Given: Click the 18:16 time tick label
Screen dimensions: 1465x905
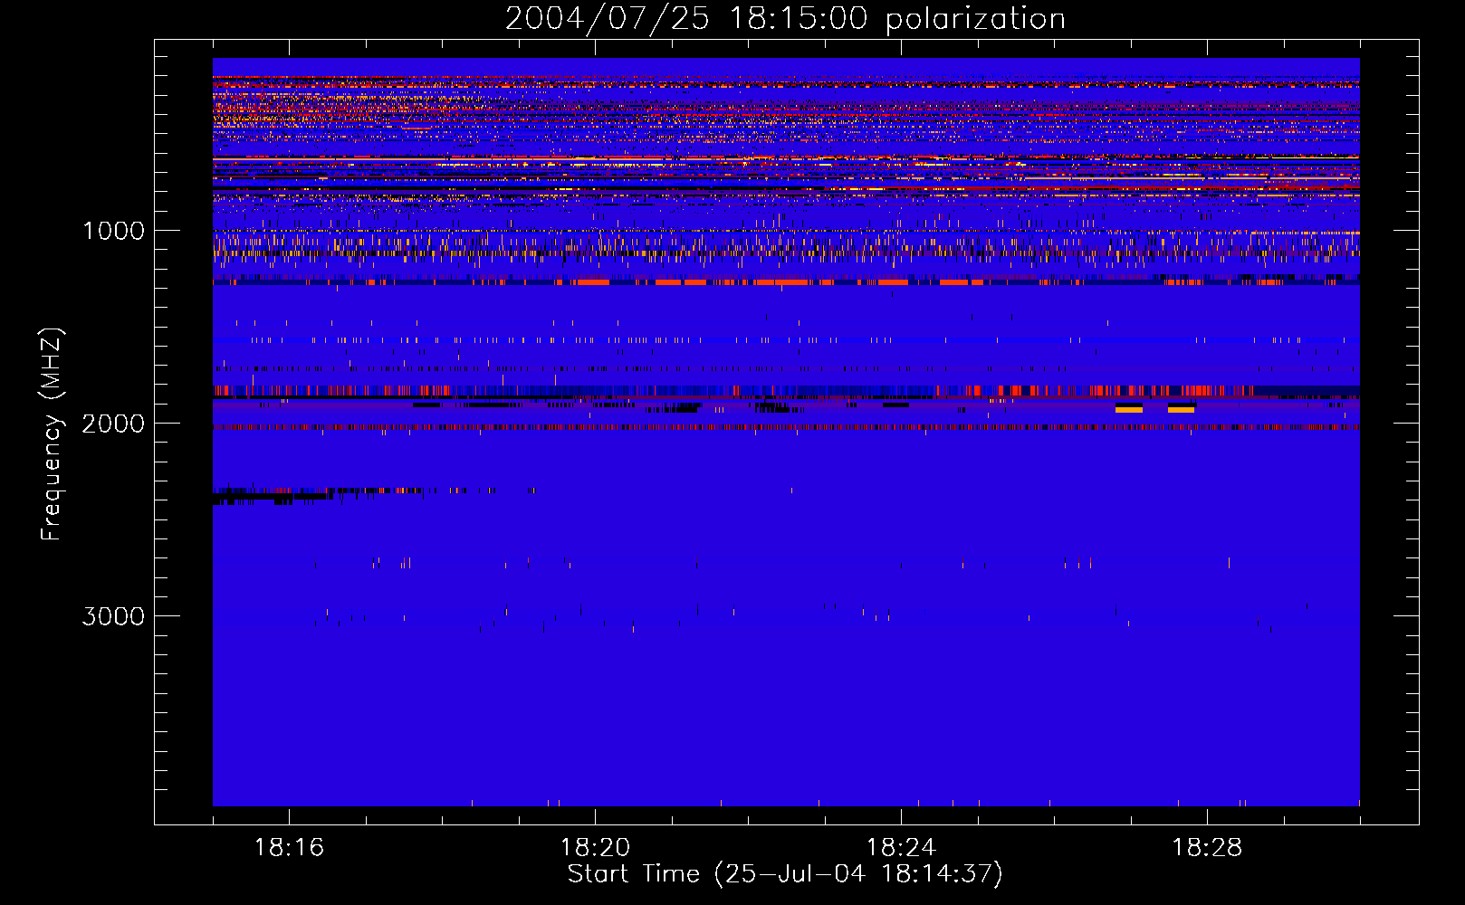Looking at the screenshot, I should (x=289, y=848).
